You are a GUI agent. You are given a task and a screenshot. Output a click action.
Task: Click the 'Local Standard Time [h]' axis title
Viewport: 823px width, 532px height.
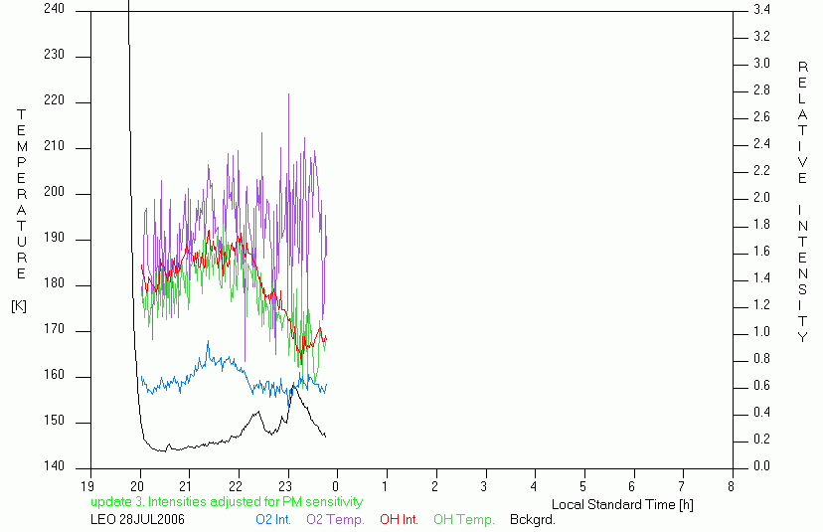pyautogui.click(x=622, y=505)
